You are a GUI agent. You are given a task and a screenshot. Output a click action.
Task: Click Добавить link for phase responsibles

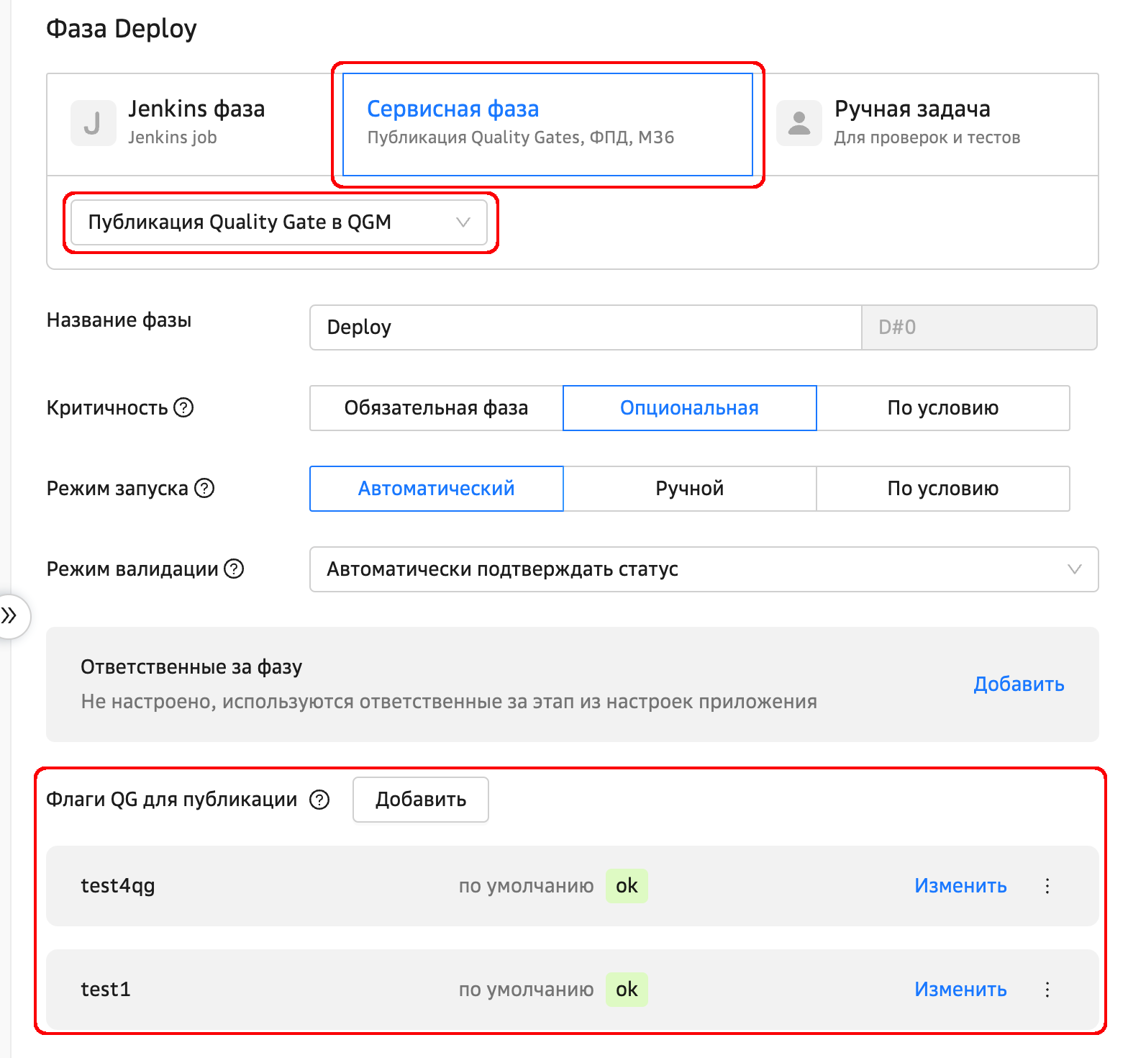point(1018,684)
